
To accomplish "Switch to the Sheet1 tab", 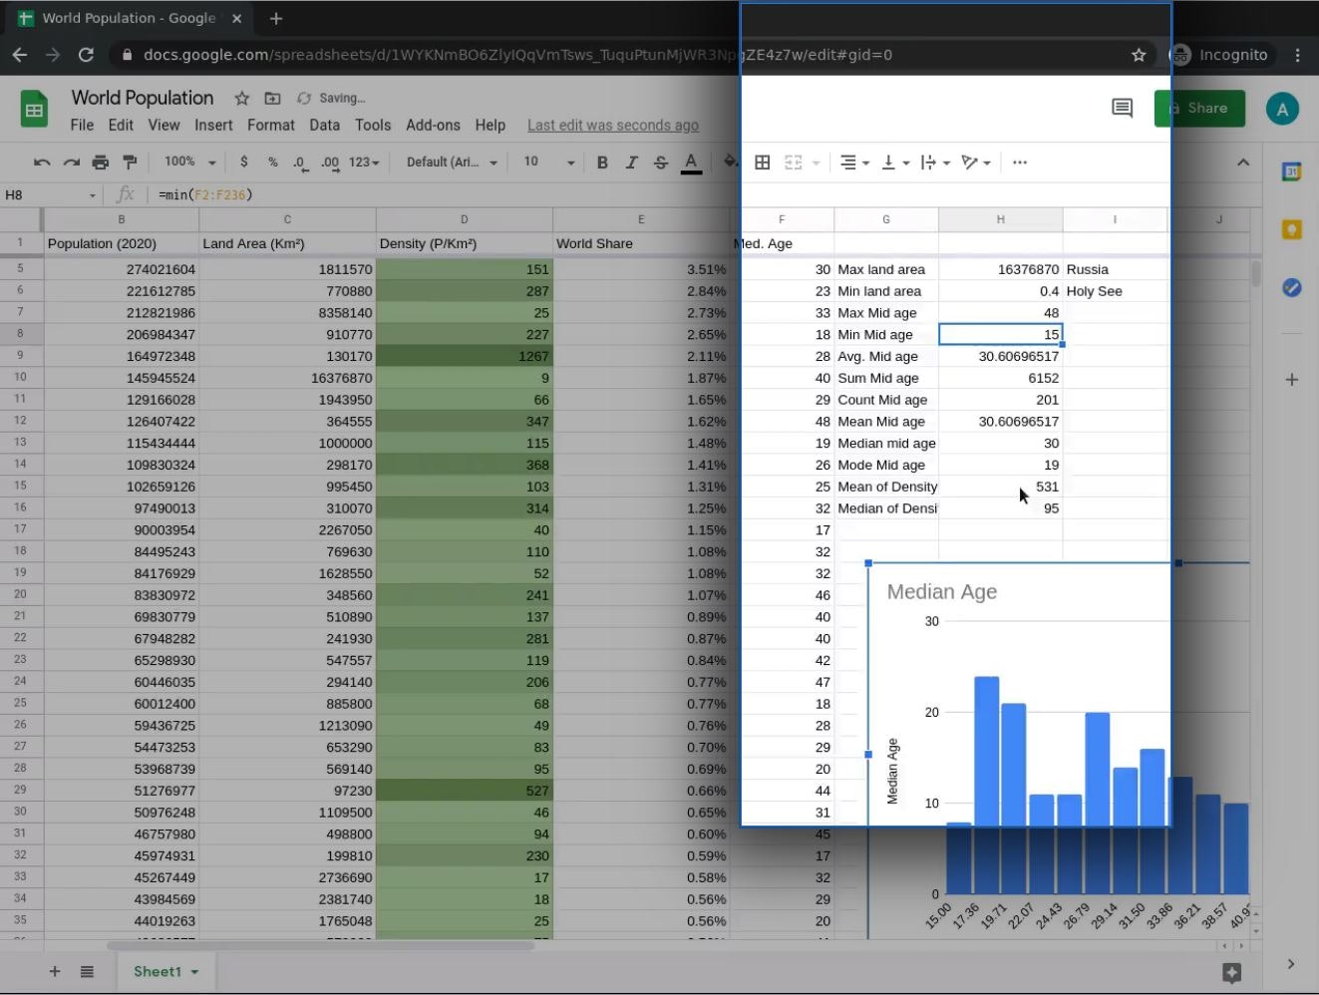I will (158, 971).
